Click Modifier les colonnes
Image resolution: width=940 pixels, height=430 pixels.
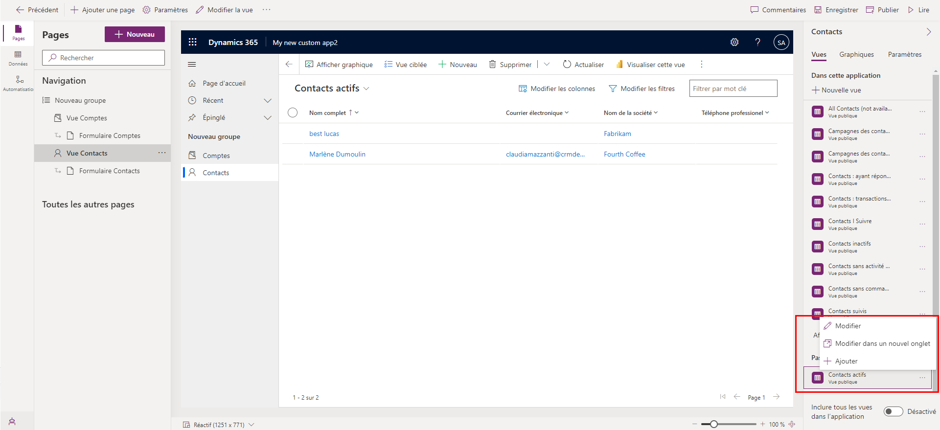pos(557,89)
